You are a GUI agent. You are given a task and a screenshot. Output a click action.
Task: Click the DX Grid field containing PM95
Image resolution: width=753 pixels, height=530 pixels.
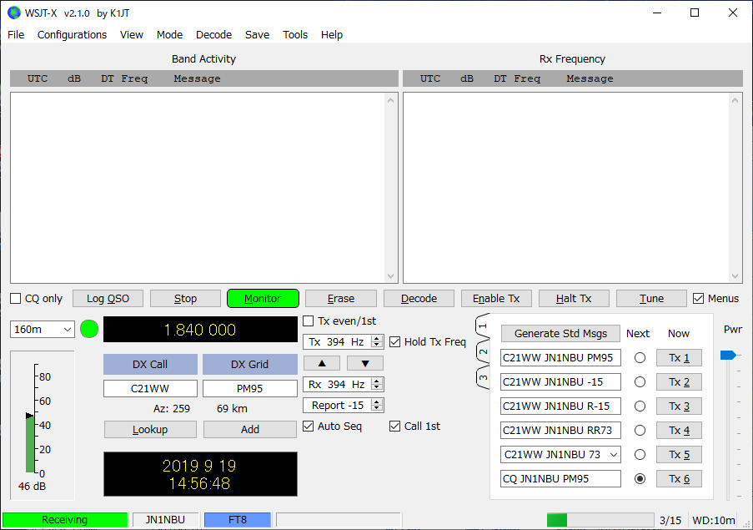tap(249, 388)
